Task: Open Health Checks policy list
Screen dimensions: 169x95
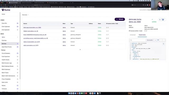Action: tap(6, 60)
